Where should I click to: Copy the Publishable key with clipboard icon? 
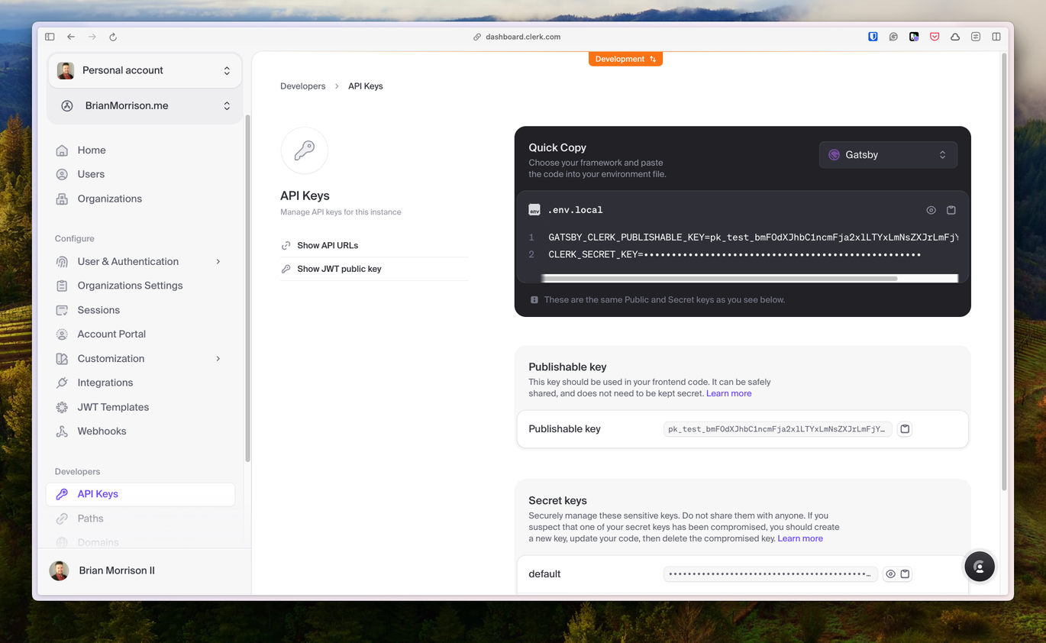905,429
